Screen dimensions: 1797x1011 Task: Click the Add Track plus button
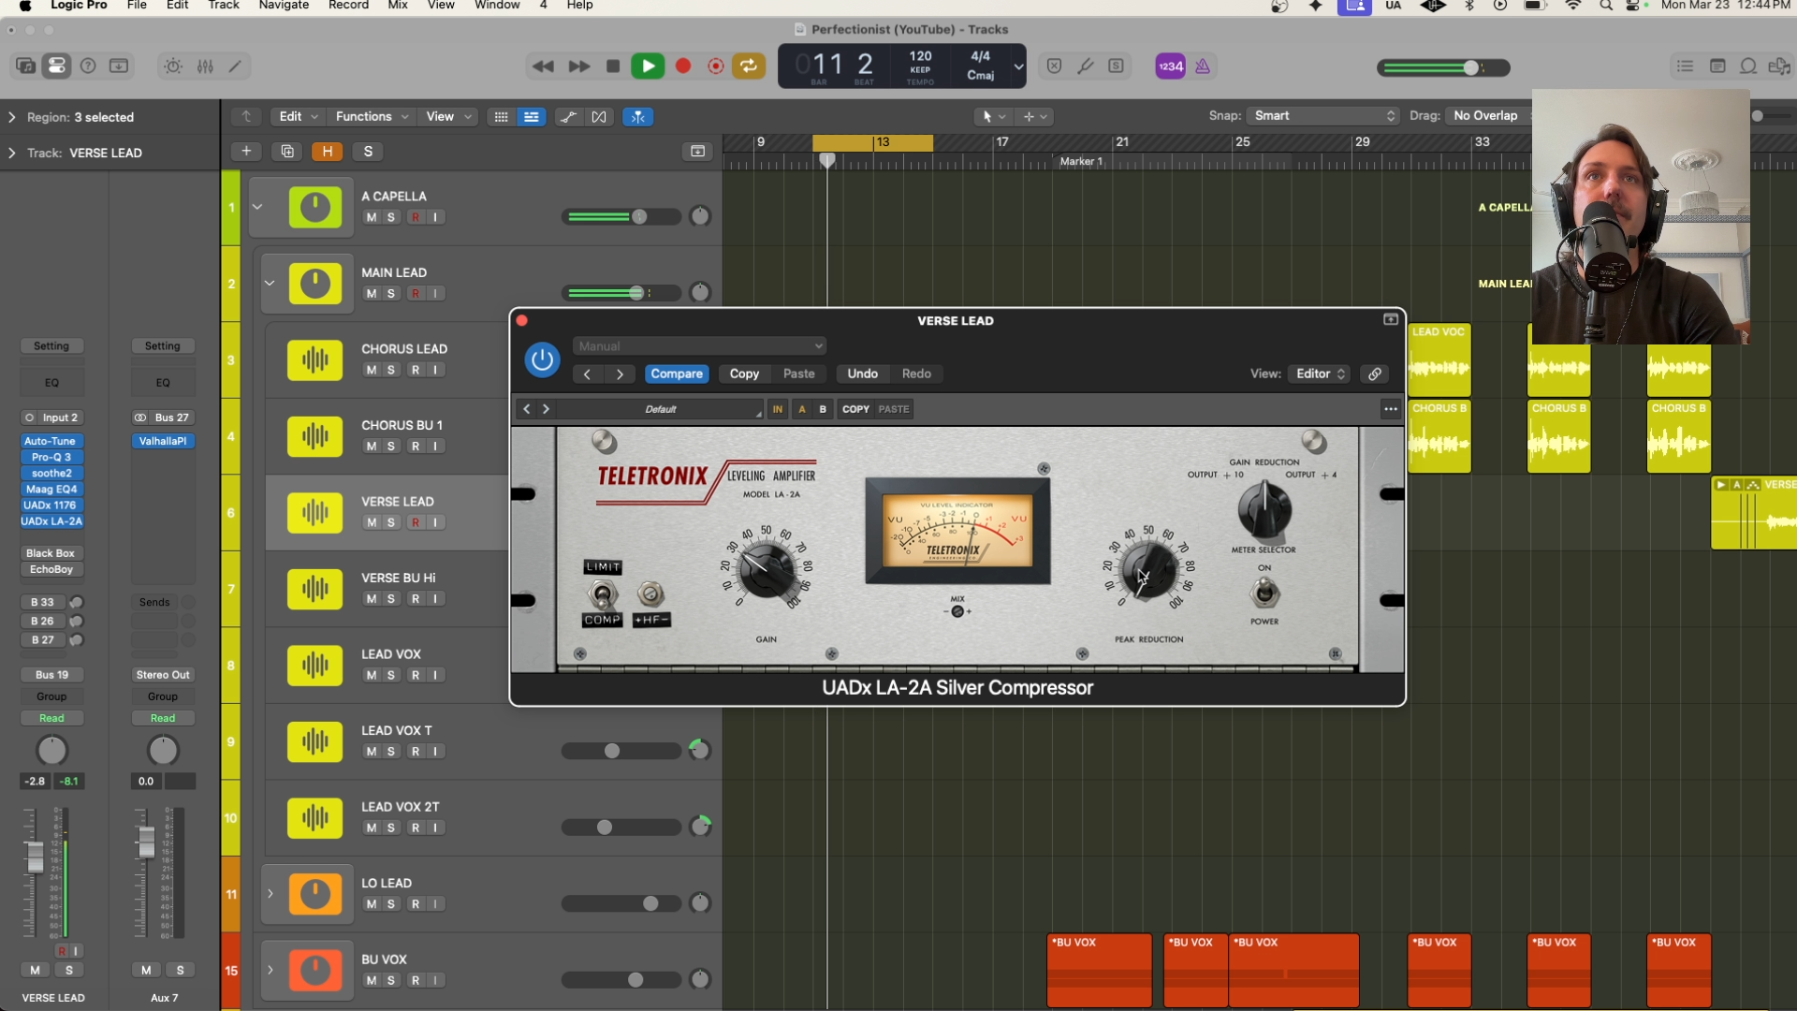(x=246, y=152)
